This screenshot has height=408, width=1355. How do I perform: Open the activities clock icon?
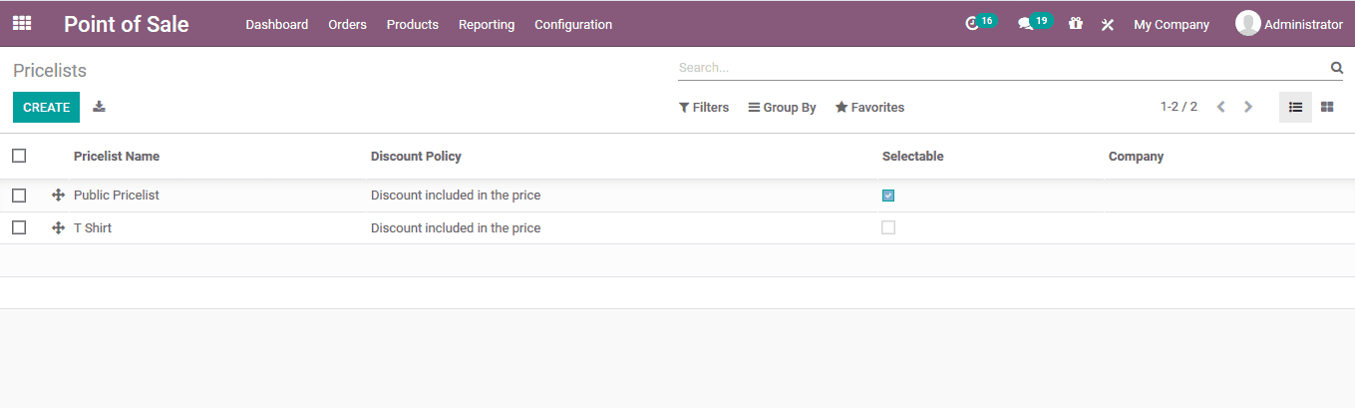(x=973, y=24)
